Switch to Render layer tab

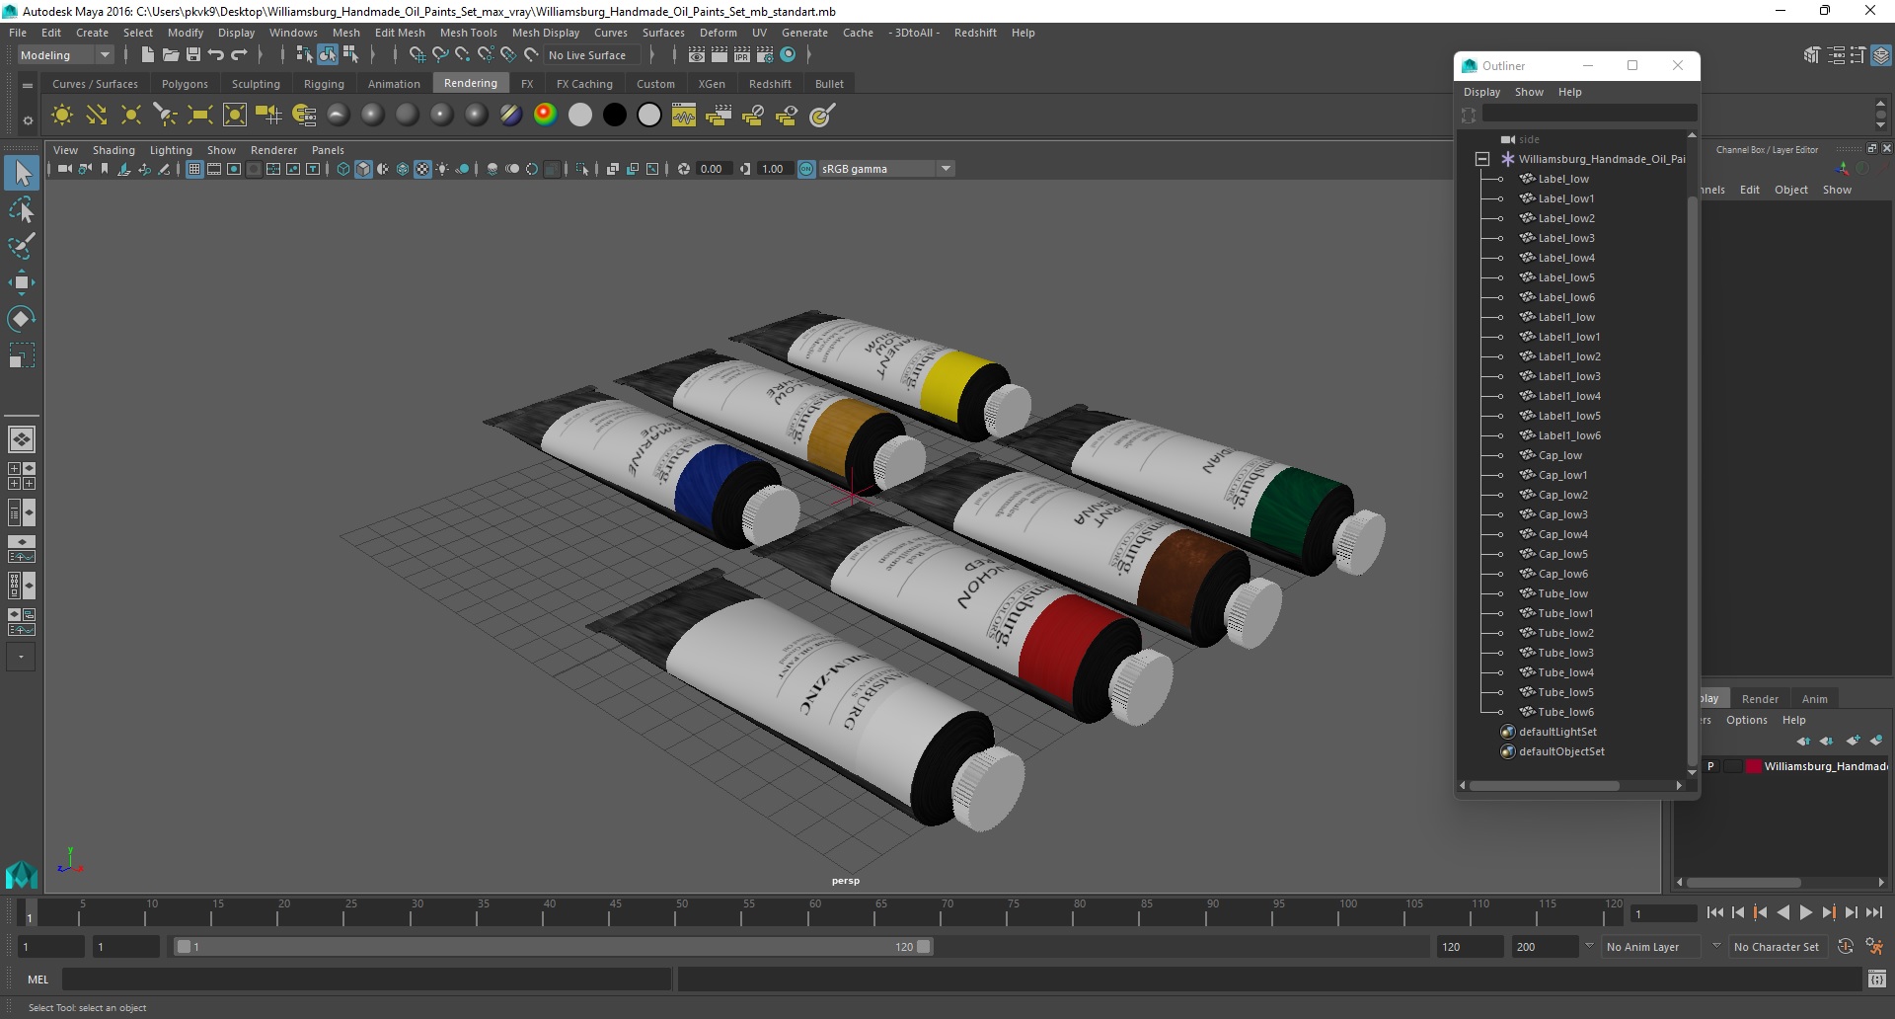(x=1760, y=699)
